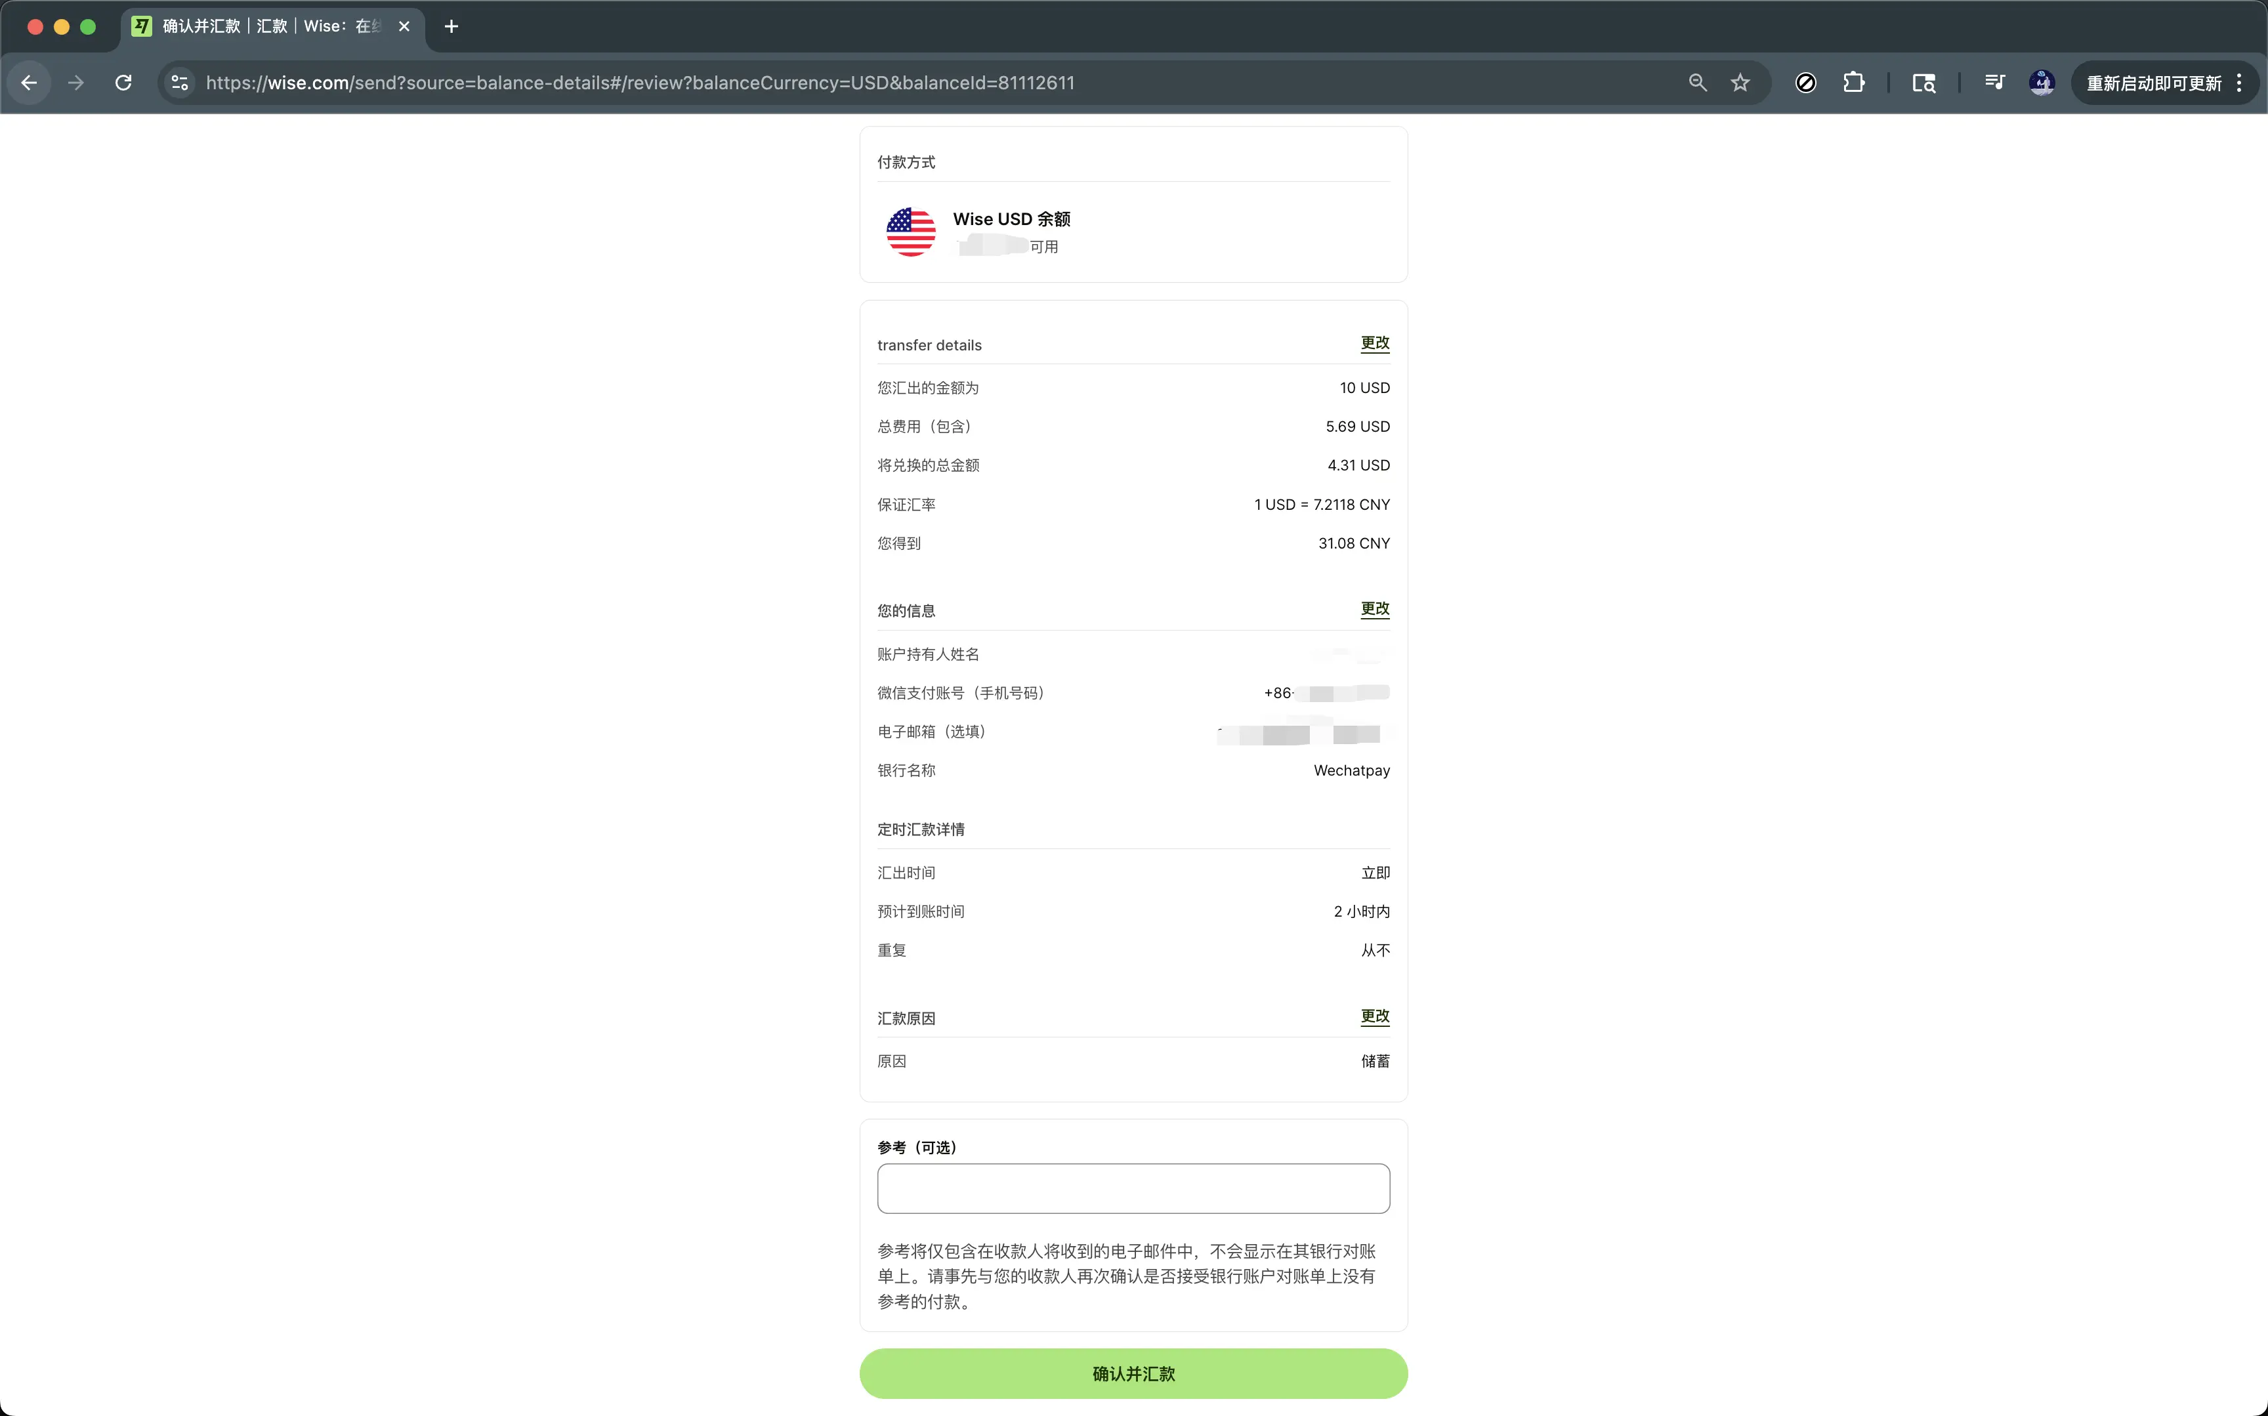Click the 参考（可选）input field
The height and width of the screenshot is (1416, 2268).
pyautogui.click(x=1133, y=1188)
